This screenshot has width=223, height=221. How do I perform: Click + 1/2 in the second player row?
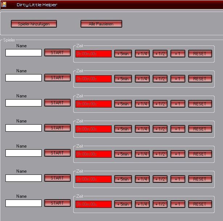coord(160,79)
